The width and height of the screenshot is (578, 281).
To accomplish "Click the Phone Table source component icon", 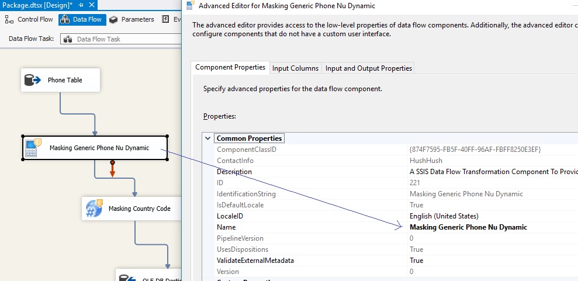I will pyautogui.click(x=33, y=80).
